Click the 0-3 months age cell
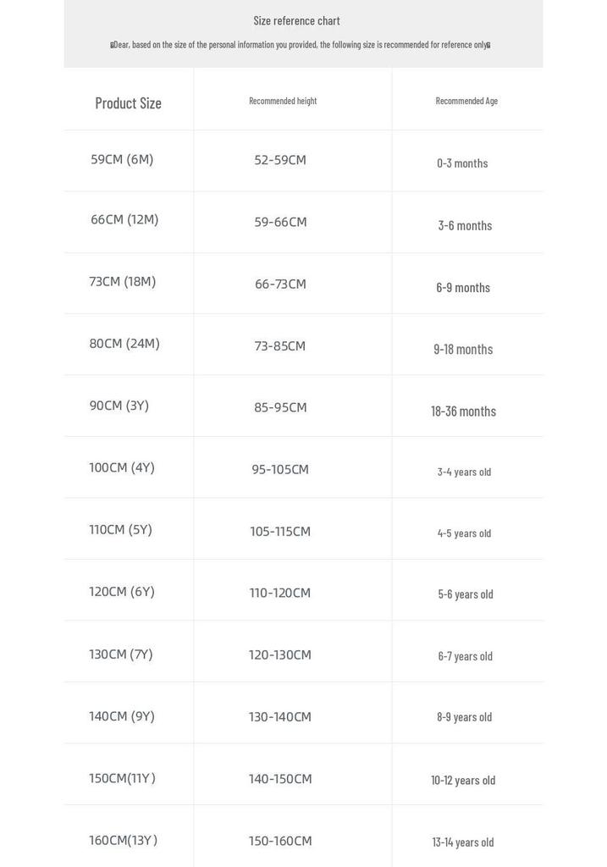607x867 pixels. [x=462, y=163]
